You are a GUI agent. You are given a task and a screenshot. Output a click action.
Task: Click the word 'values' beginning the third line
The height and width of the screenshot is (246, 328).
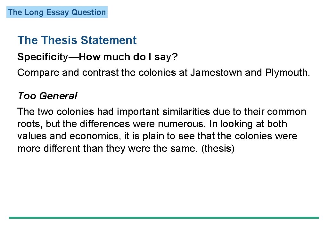tap(32, 136)
